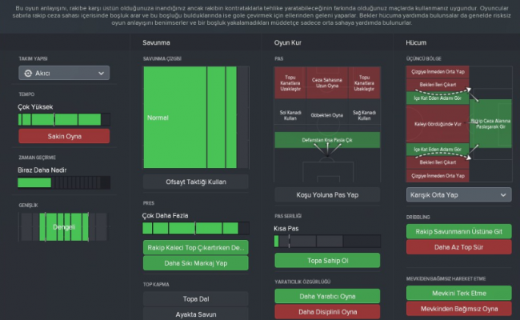Adjust the Çok Yüksek tempo slider
The width and height of the screenshot is (520, 320).
point(64,119)
